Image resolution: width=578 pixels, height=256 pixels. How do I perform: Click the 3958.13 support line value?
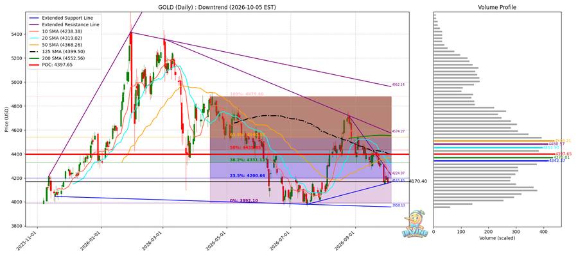click(x=398, y=205)
